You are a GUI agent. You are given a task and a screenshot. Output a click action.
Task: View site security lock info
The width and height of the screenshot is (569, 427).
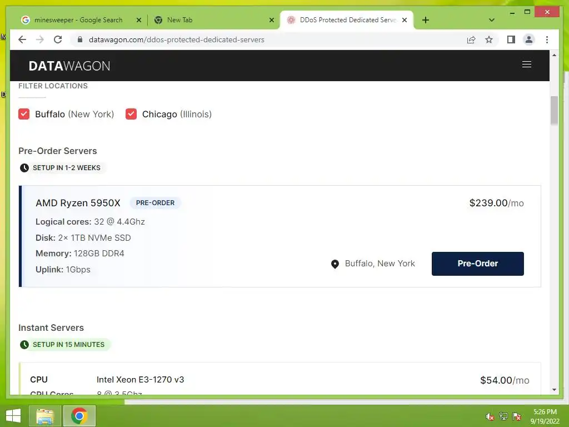click(x=80, y=39)
